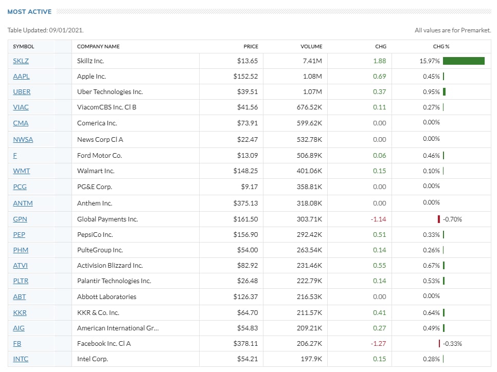
Task: Click the 1.88 change value for Skillz
Action: tap(379, 61)
